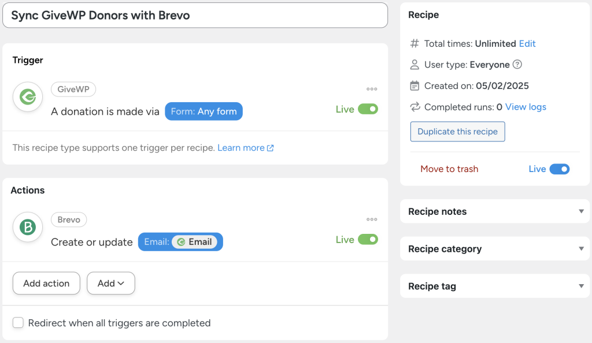592x343 pixels.
Task: Click the person icon beside User type
Action: click(x=414, y=64)
